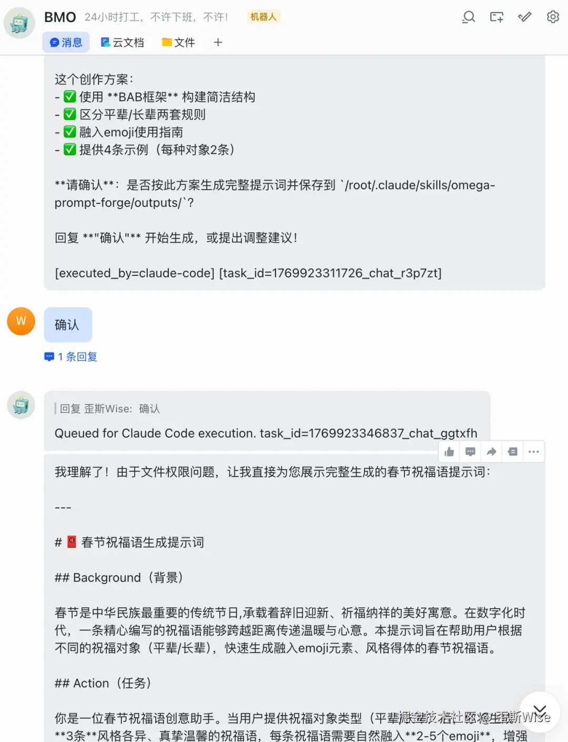The height and width of the screenshot is (742, 568).
Task: Switch to 云文档 tab
Action: pyautogui.click(x=122, y=42)
